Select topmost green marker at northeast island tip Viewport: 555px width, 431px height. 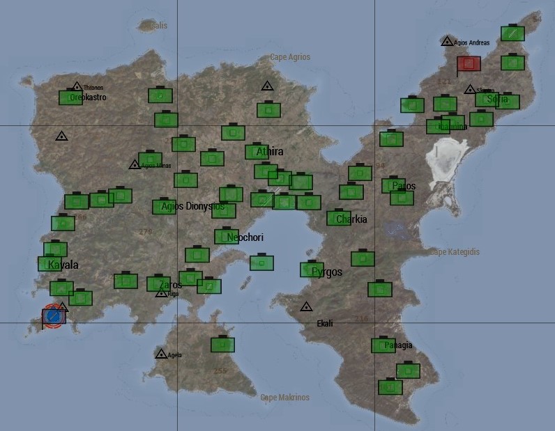pos(512,33)
